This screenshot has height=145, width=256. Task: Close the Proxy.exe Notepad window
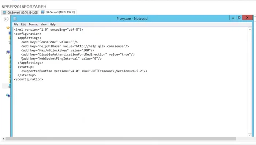pos(247,18)
